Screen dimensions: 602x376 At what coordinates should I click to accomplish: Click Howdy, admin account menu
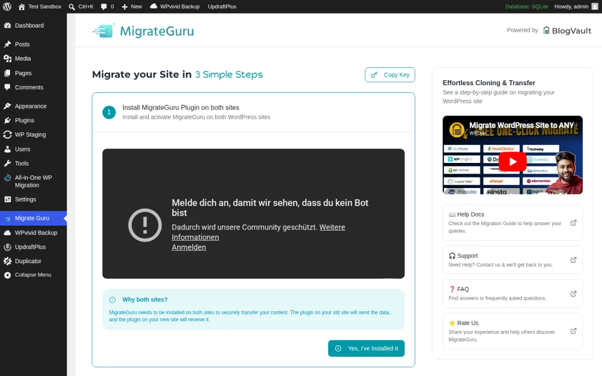pyautogui.click(x=576, y=7)
